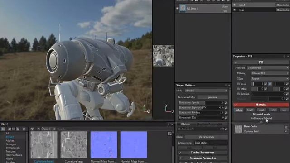Select the Procedurals category in Shelf
This screenshot has height=163, width=290.
tap(13, 148)
